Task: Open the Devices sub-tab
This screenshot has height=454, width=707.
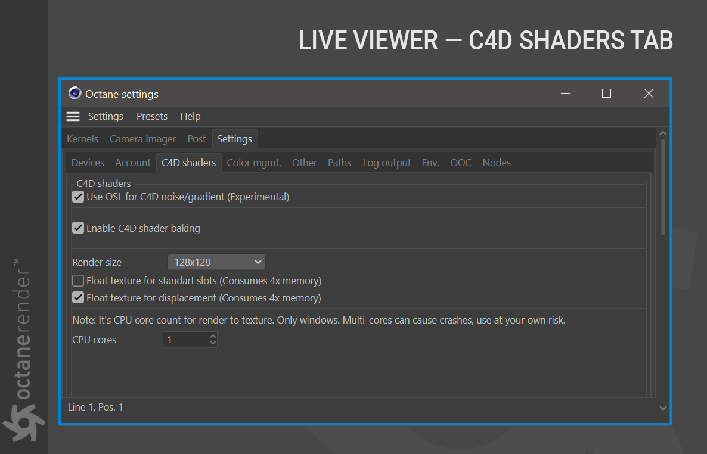Action: tap(88, 163)
